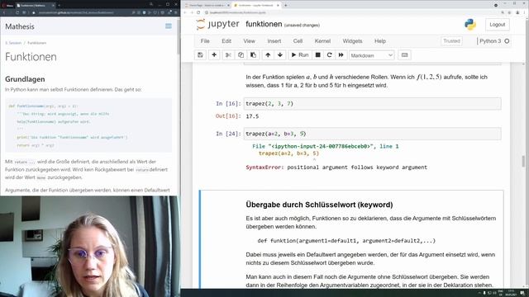The image size is (529, 297).
Task: Restart kernel and run all with fast-forward icon
Action: point(341,55)
